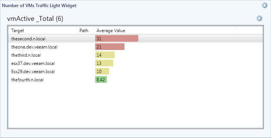The width and height of the screenshot is (271, 138).
Task: Click the yellow bar showing 14
Action: tap(105, 55)
